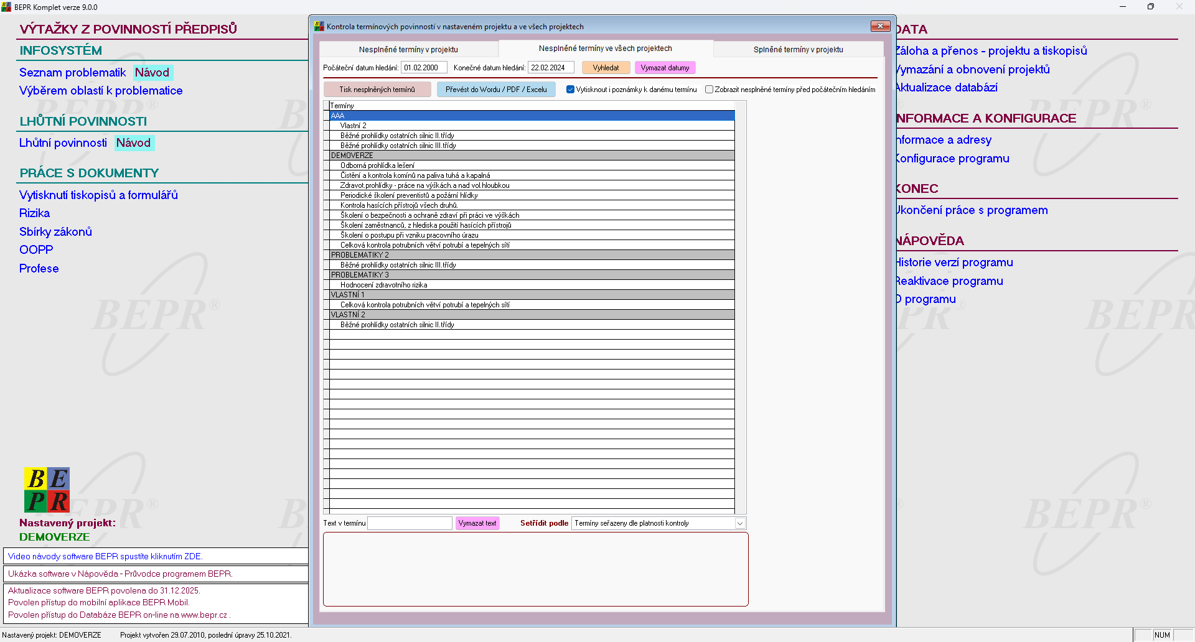1195x642 pixels.
Task: Open Informace a adresy link
Action: tap(944, 140)
